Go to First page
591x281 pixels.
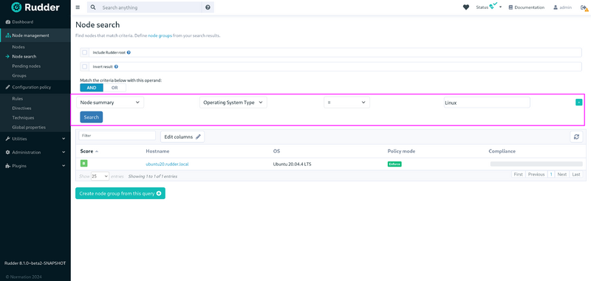pyautogui.click(x=519, y=175)
